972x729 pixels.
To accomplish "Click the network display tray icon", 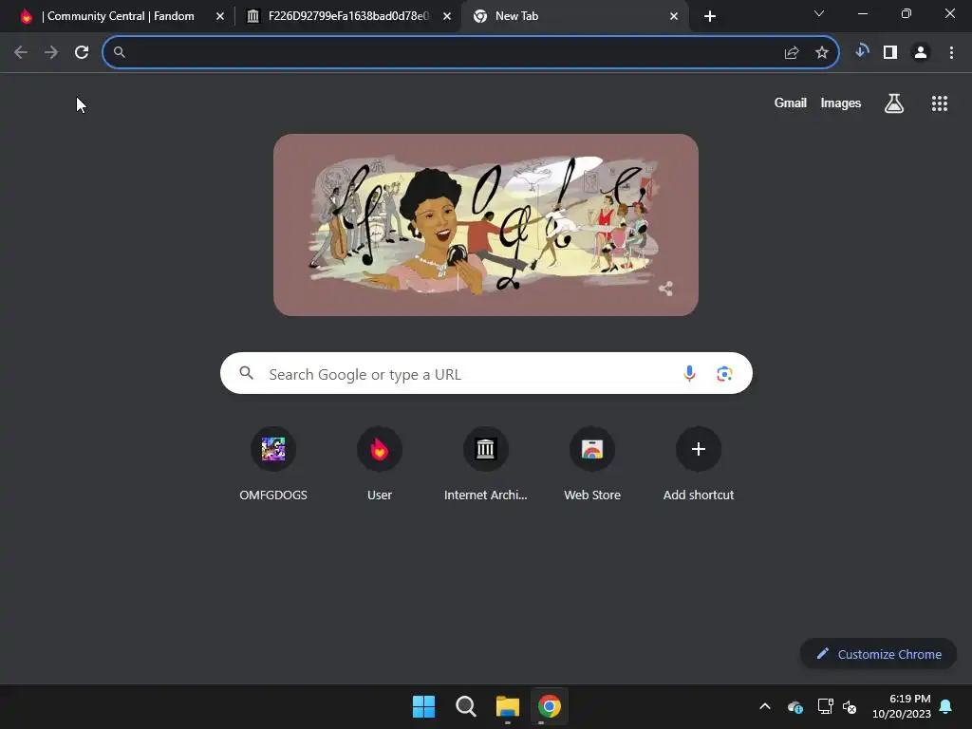I will coord(825,706).
